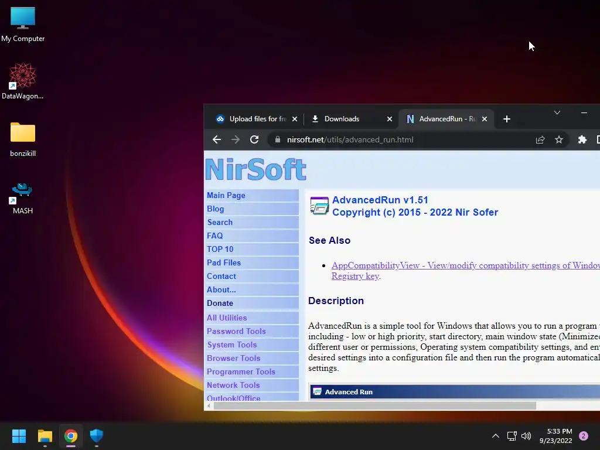The width and height of the screenshot is (600, 450).
Task: Open Pad Files sidebar link
Action: 224,263
